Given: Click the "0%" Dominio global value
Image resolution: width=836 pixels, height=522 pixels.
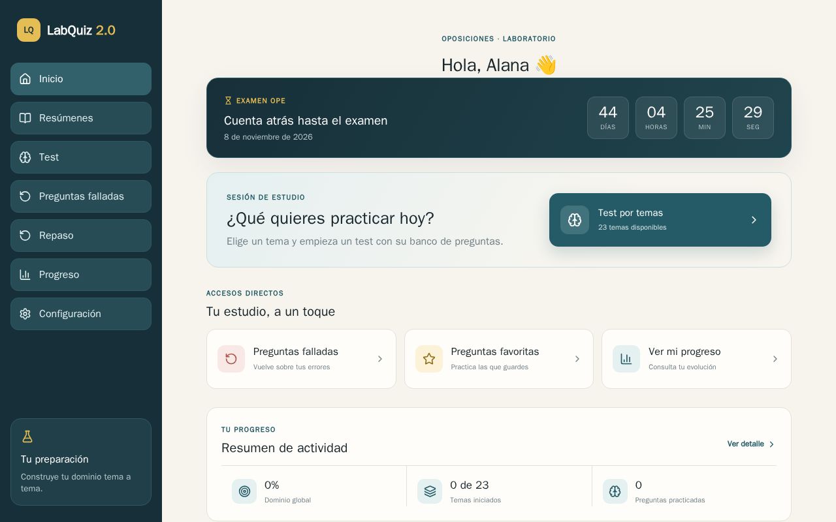Looking at the screenshot, I should (272, 485).
